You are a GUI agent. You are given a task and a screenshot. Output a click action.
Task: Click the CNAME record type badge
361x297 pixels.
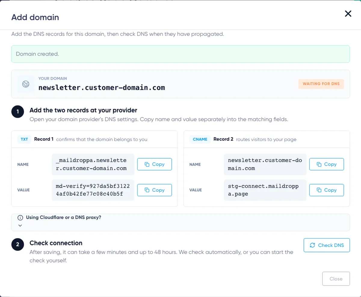[200, 139]
